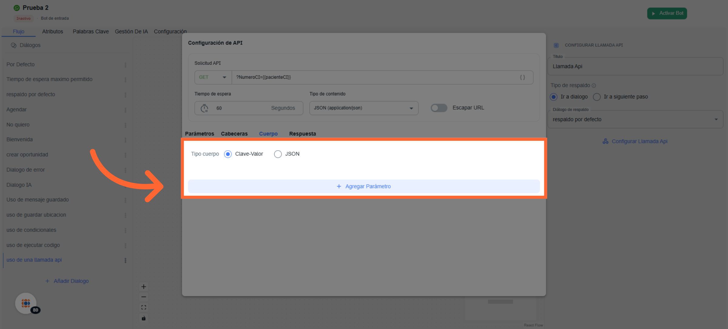Click the Activar Bot button
Viewport: 728px width, 329px height.
[667, 13]
